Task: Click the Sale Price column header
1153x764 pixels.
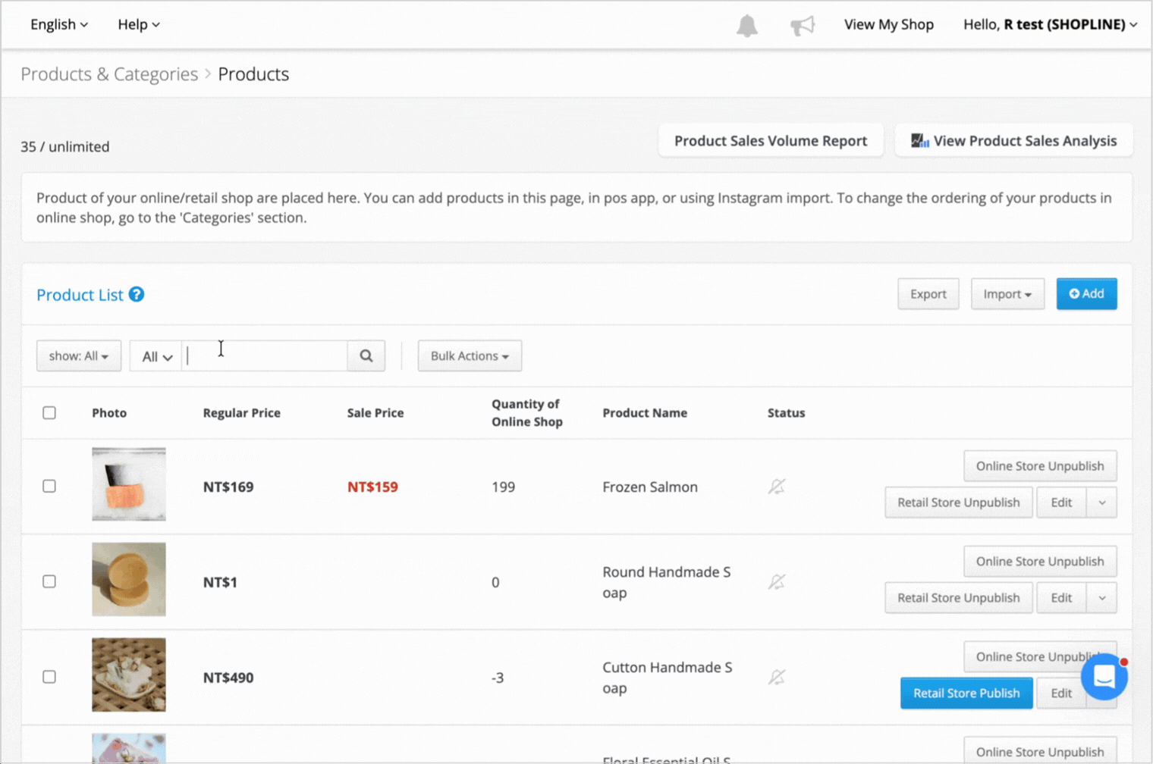Action: pyautogui.click(x=375, y=413)
